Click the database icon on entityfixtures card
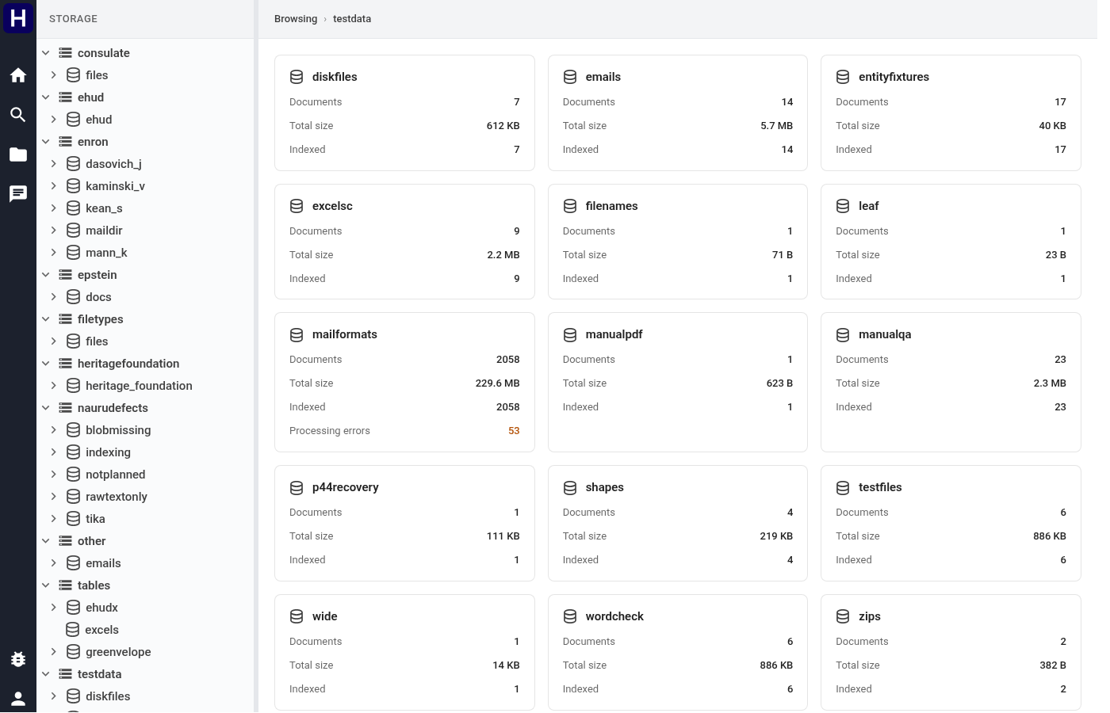The image size is (1110, 713). pyautogui.click(x=843, y=77)
